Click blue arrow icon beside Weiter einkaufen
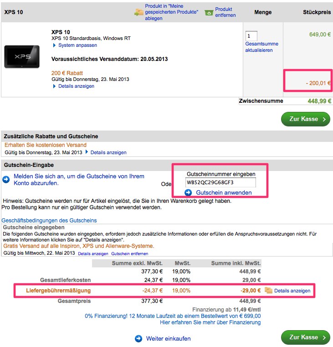The height and width of the screenshot is (347, 333). coord(138,338)
